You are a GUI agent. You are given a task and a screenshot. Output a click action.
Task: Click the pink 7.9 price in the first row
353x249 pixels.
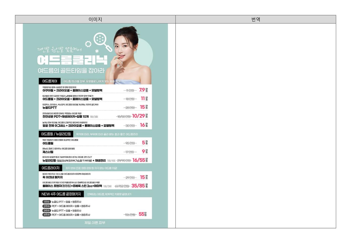[x=142, y=90]
